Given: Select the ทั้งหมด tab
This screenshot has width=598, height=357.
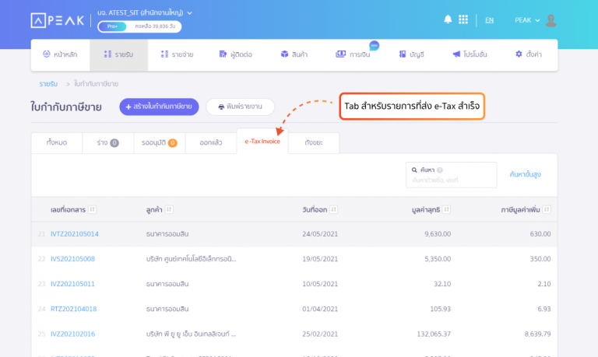Looking at the screenshot, I should pos(57,143).
